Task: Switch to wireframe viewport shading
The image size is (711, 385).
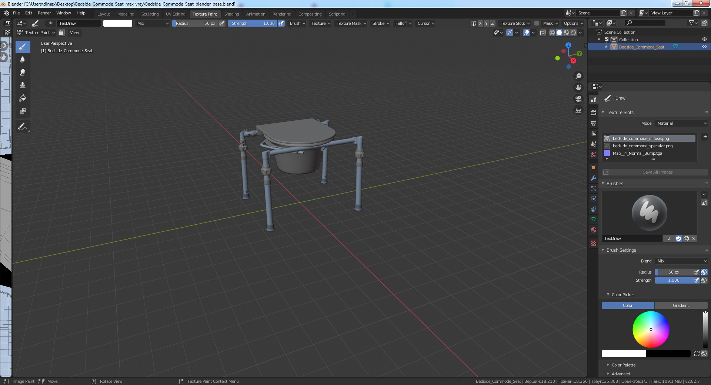Action: [552, 33]
